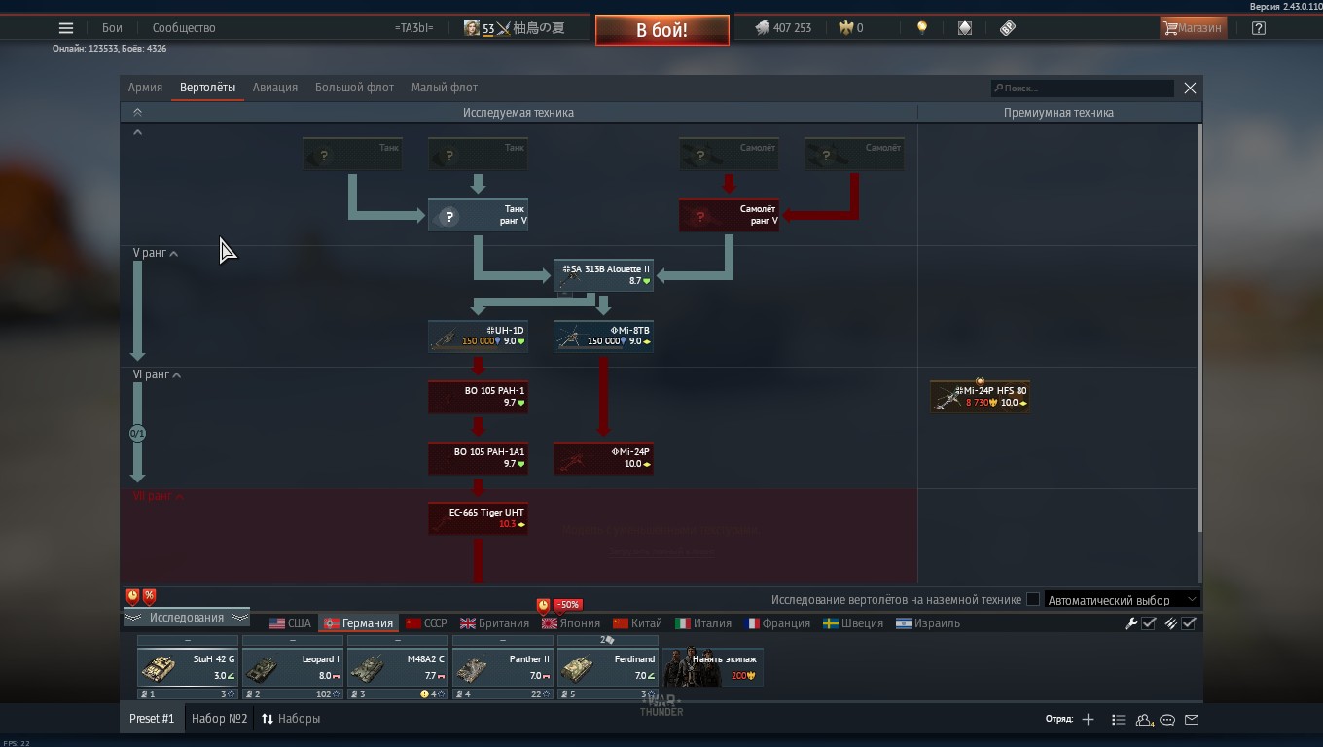
Task: Collapse the Research panel header
Action: [186, 618]
